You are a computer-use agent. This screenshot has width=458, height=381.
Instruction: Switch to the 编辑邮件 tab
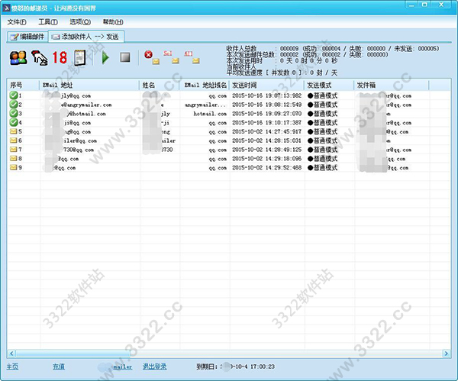click(27, 37)
